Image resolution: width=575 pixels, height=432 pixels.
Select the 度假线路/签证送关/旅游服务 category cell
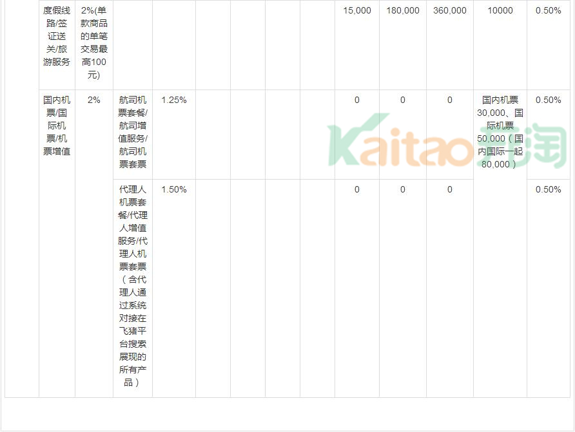click(x=57, y=36)
